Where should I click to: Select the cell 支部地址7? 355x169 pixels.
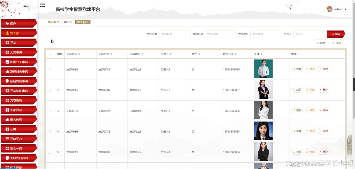[x=135, y=90]
